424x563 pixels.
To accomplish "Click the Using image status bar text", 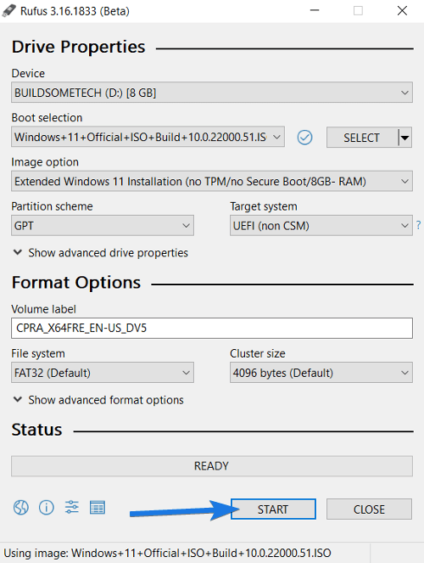I will [x=167, y=553].
